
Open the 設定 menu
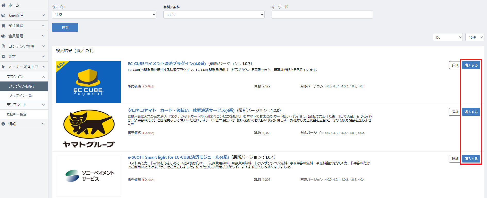(24, 57)
